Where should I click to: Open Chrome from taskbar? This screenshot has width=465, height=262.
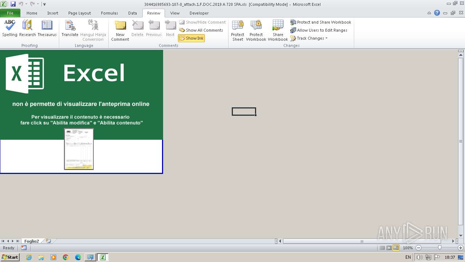[x=66, y=257]
